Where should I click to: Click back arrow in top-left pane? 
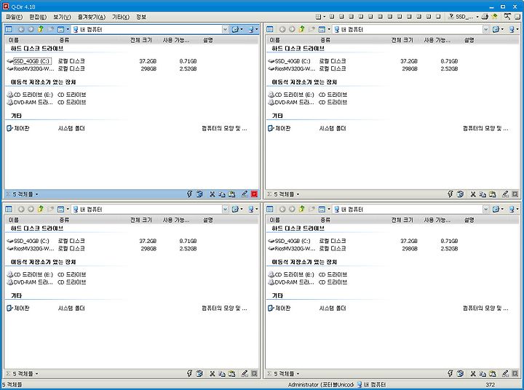click(21, 29)
